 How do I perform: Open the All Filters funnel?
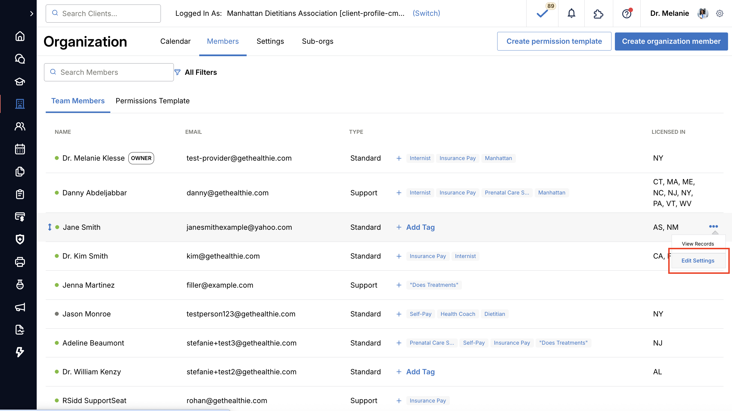click(196, 72)
